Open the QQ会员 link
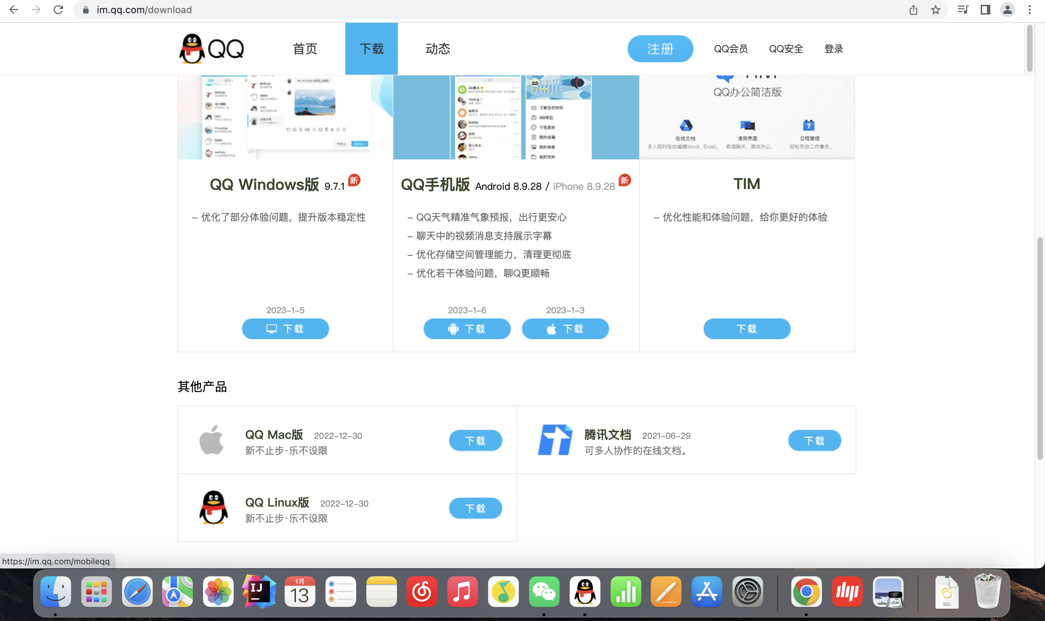 click(x=730, y=49)
